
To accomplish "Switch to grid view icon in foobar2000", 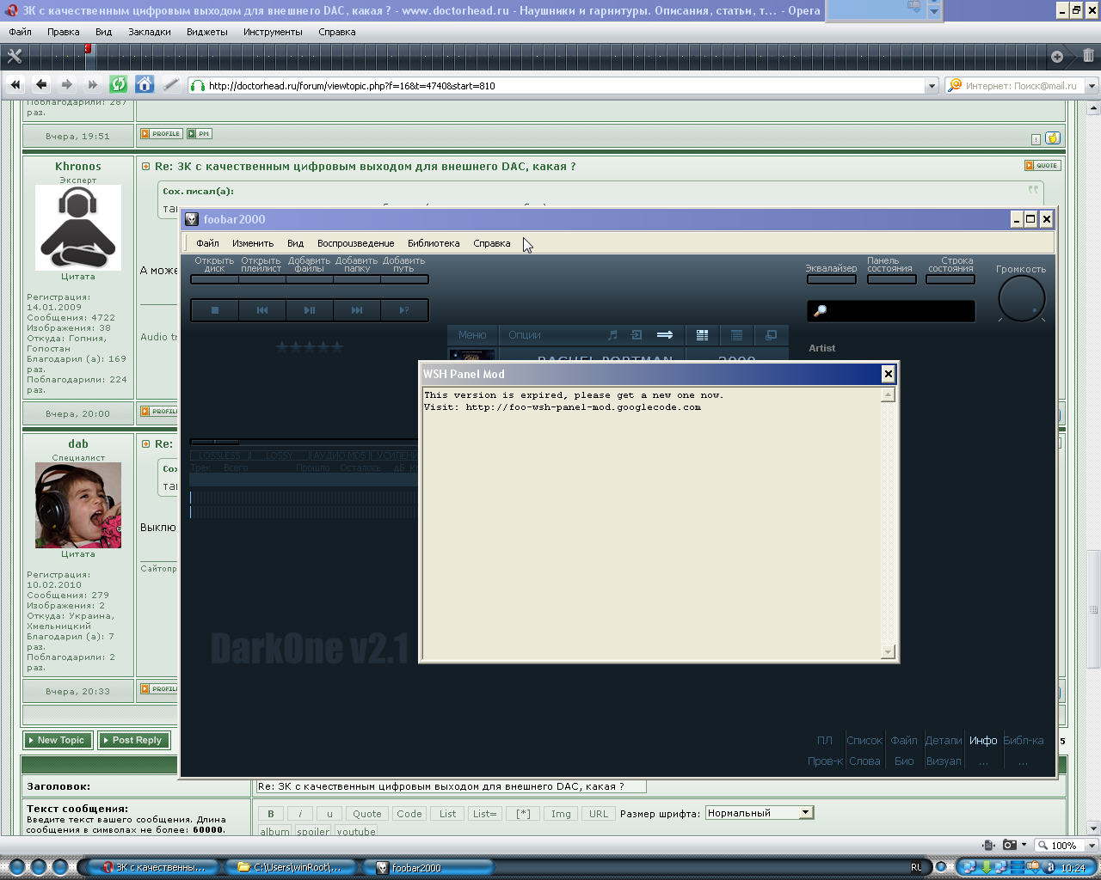I will click(702, 335).
